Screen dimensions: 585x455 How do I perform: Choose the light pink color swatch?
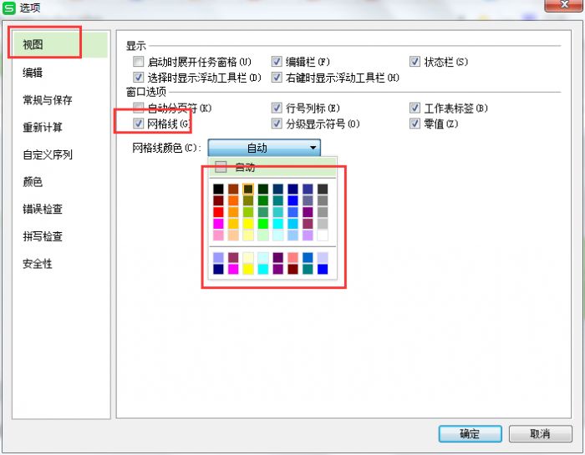click(x=218, y=235)
